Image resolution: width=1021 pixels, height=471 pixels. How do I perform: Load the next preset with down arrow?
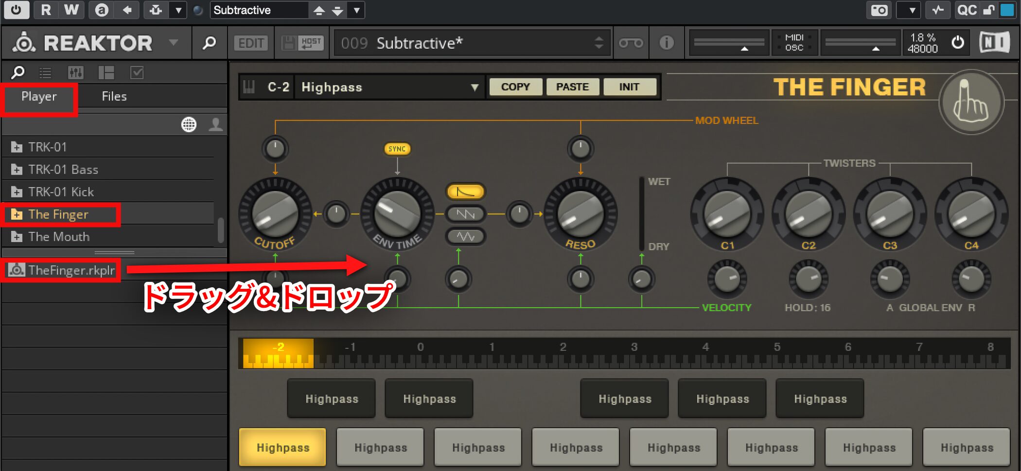(x=337, y=10)
